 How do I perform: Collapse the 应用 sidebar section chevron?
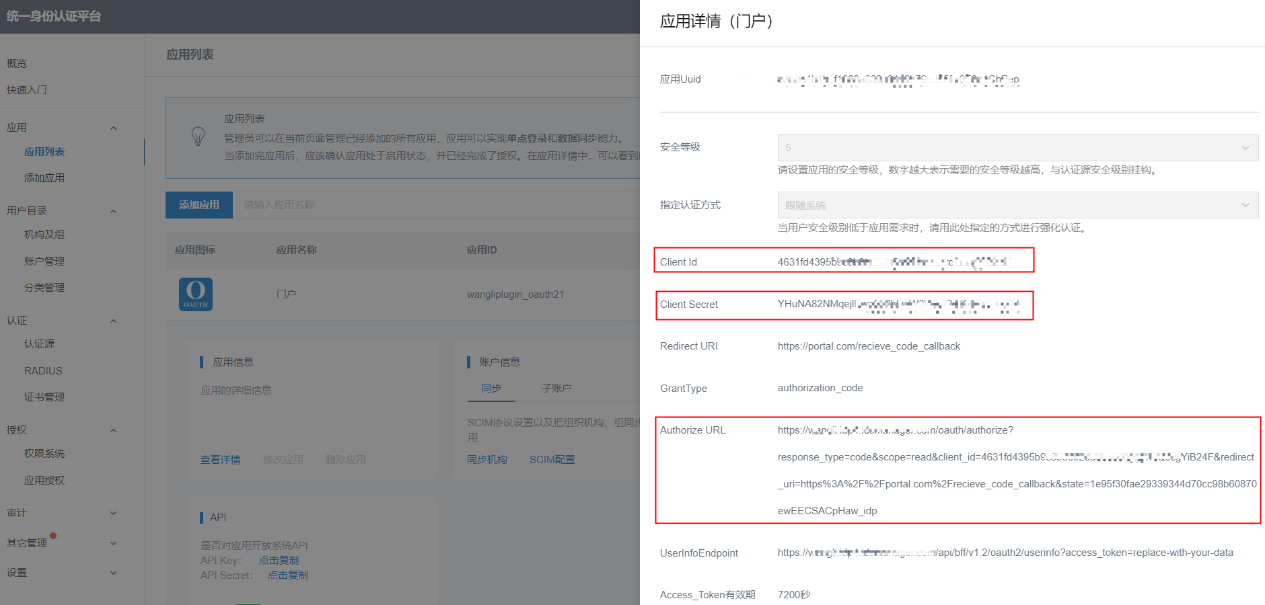[113, 128]
